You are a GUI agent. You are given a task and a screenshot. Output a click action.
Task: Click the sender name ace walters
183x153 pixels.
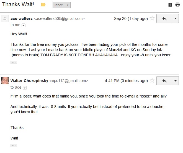(22, 19)
